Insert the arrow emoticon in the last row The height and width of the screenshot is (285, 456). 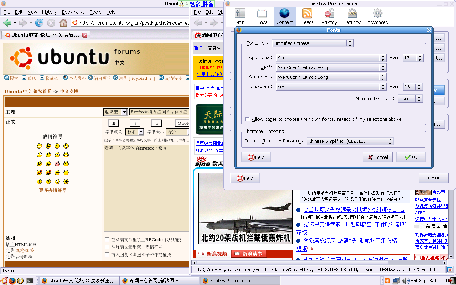66,182
